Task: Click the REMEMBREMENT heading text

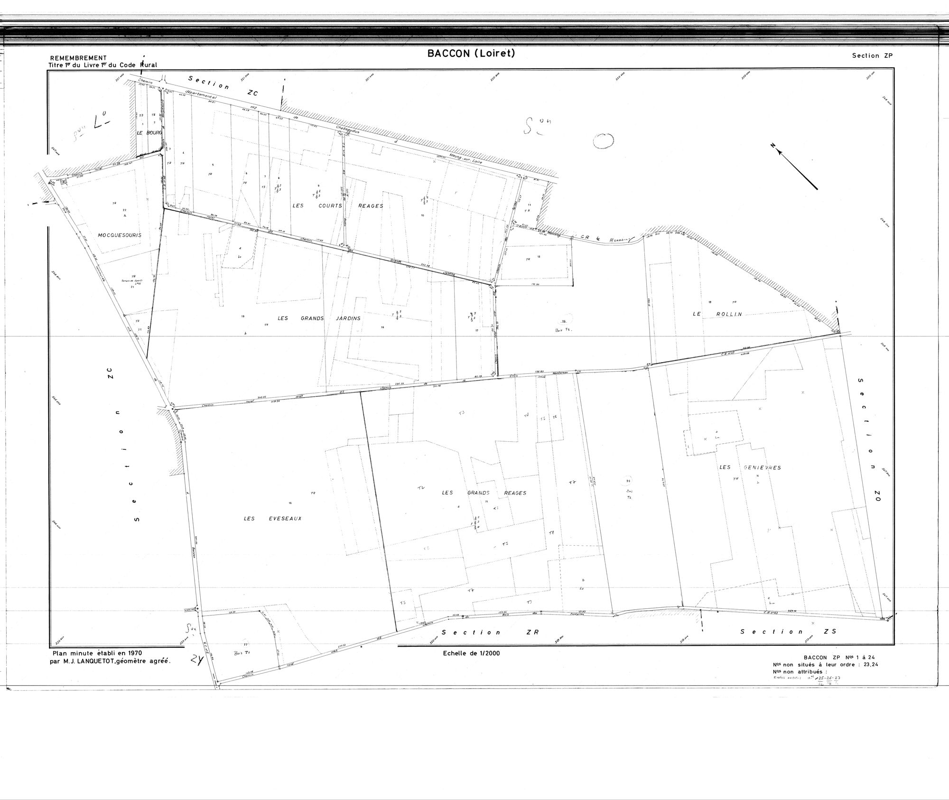Action: pos(78,58)
